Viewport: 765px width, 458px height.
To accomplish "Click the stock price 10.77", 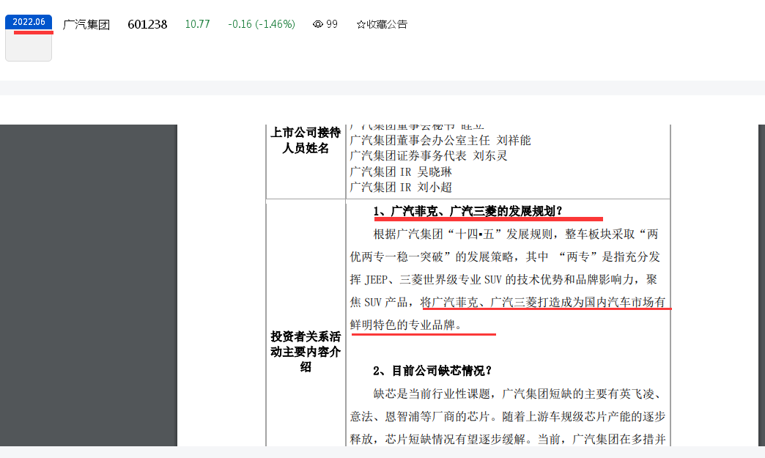I will tap(198, 24).
